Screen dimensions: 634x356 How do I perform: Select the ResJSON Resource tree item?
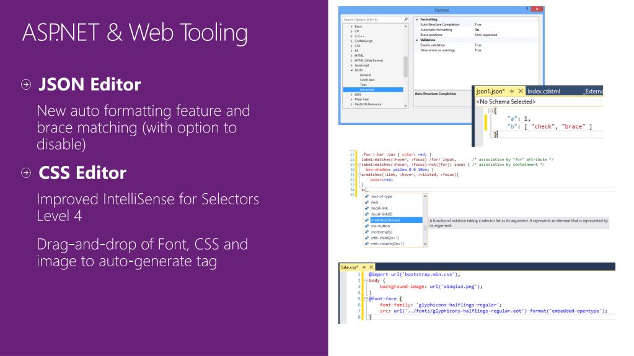368,104
